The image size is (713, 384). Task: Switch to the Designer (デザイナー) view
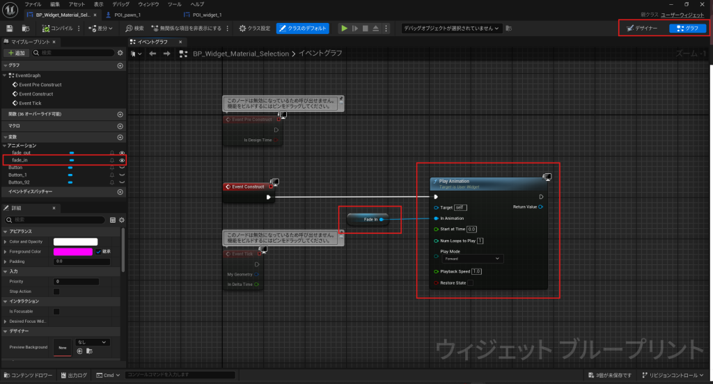click(643, 29)
